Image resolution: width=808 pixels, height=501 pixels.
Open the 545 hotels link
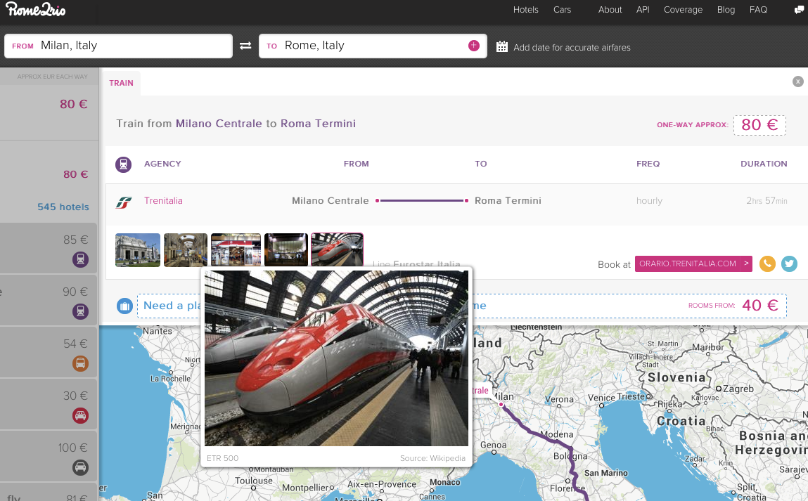pos(63,207)
